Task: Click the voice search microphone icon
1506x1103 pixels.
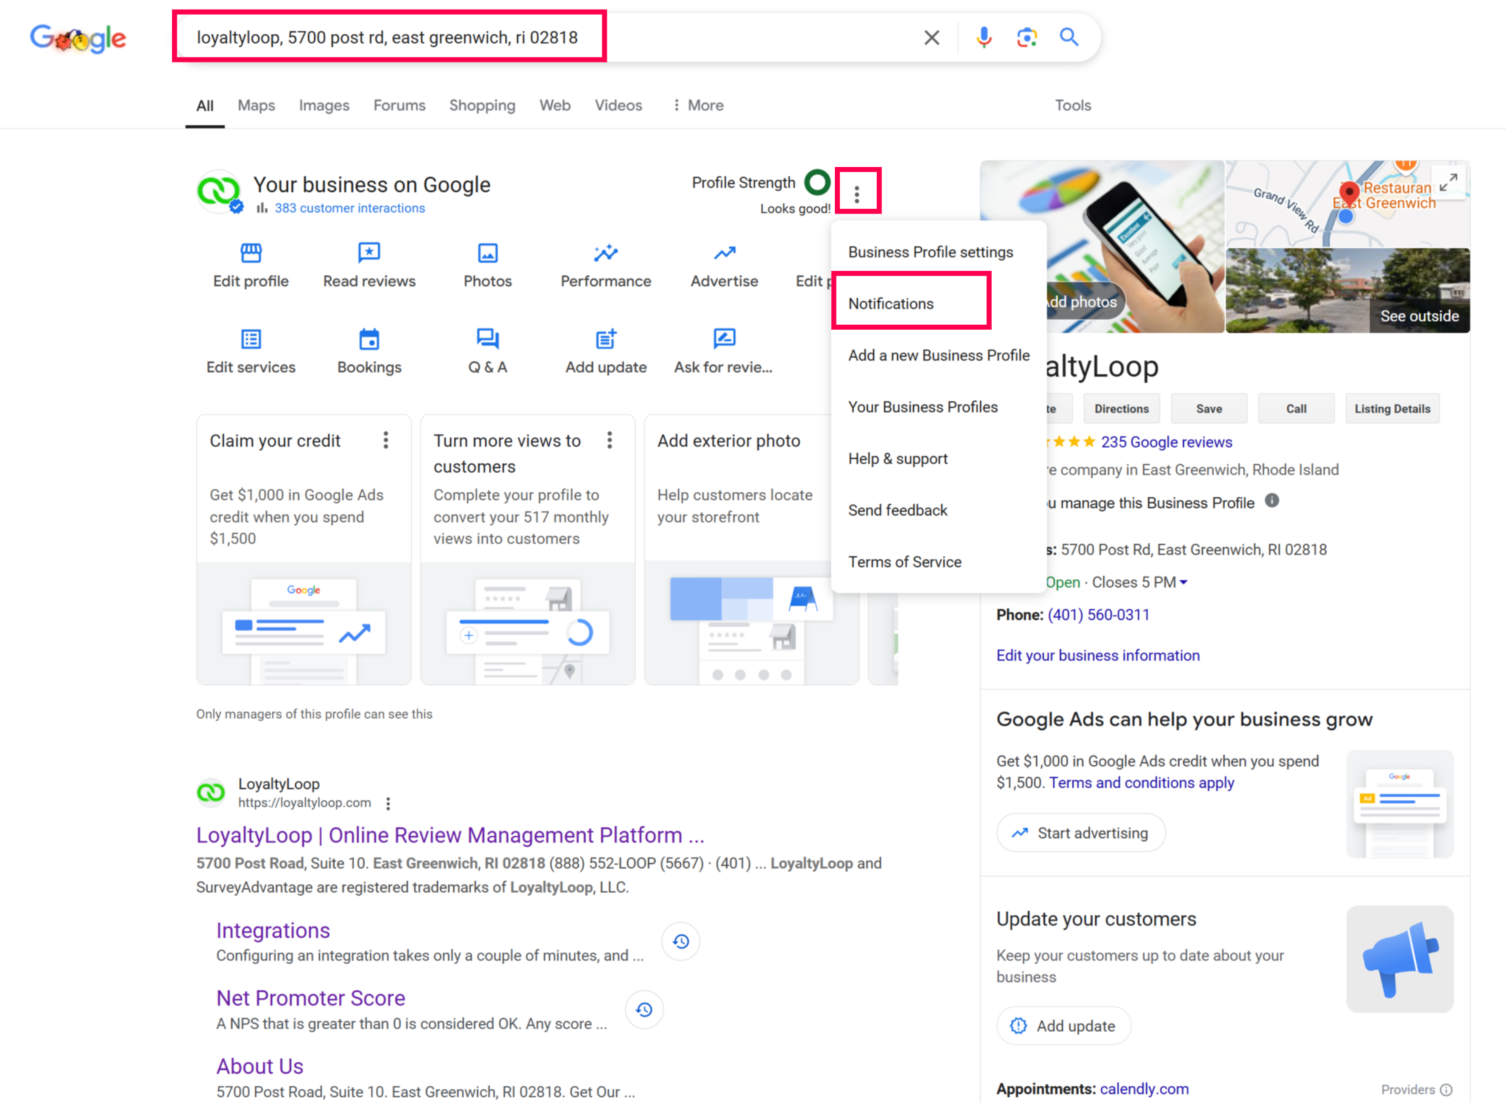Action: point(983,38)
